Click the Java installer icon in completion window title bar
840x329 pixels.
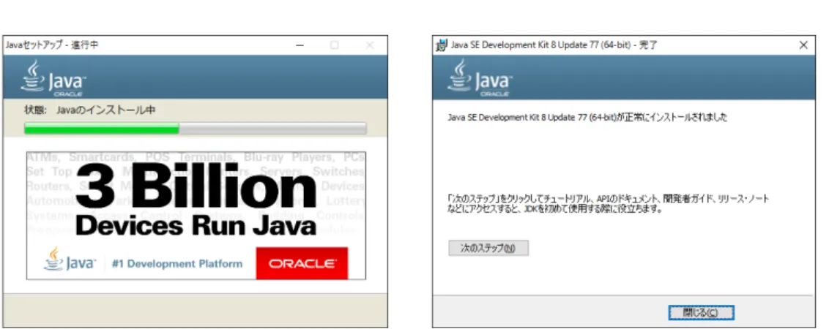click(x=442, y=45)
